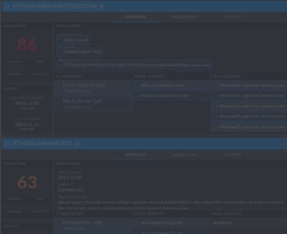Select IP address 104.21.85.146
The width and height of the screenshot is (287, 234).
pos(77,101)
